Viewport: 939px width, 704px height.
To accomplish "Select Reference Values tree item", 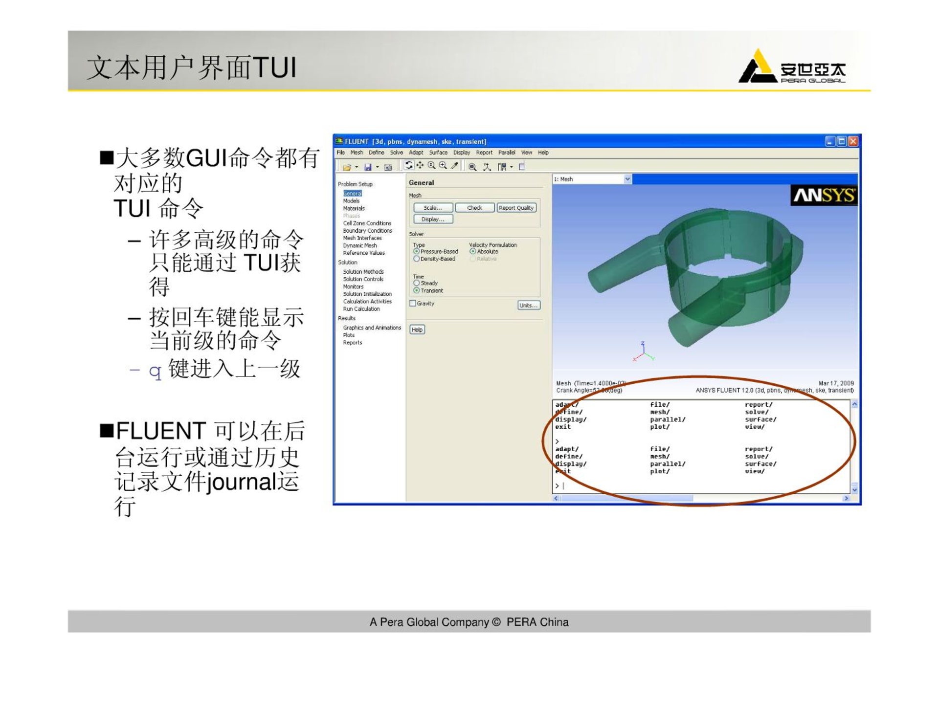I will tap(364, 253).
